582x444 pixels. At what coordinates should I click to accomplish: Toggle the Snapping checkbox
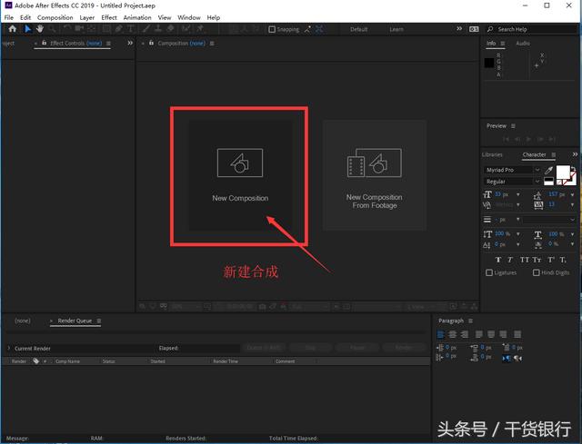tap(272, 29)
